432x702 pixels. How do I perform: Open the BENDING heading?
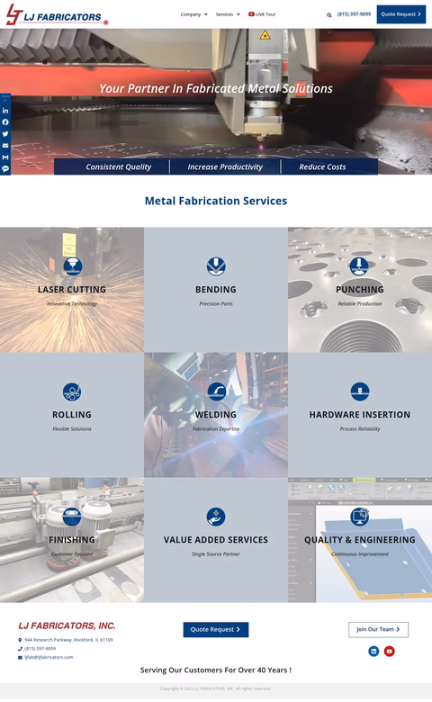tap(216, 290)
